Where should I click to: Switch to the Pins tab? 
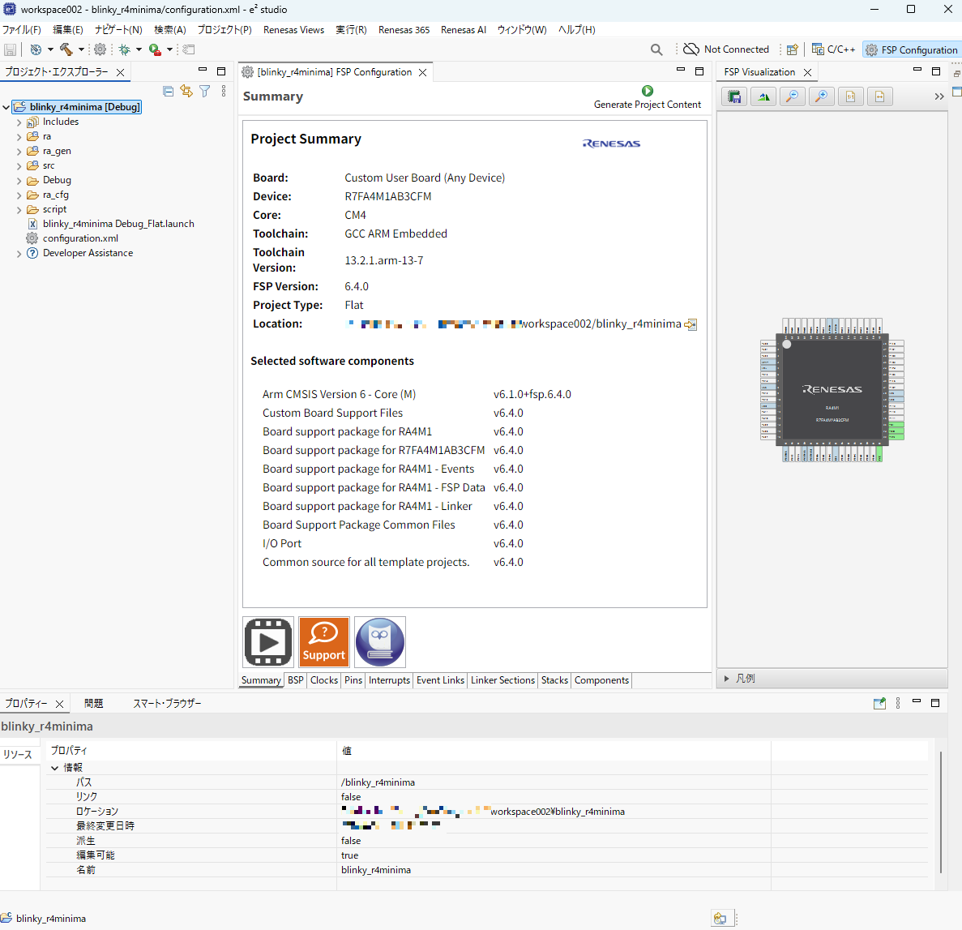[x=353, y=680]
